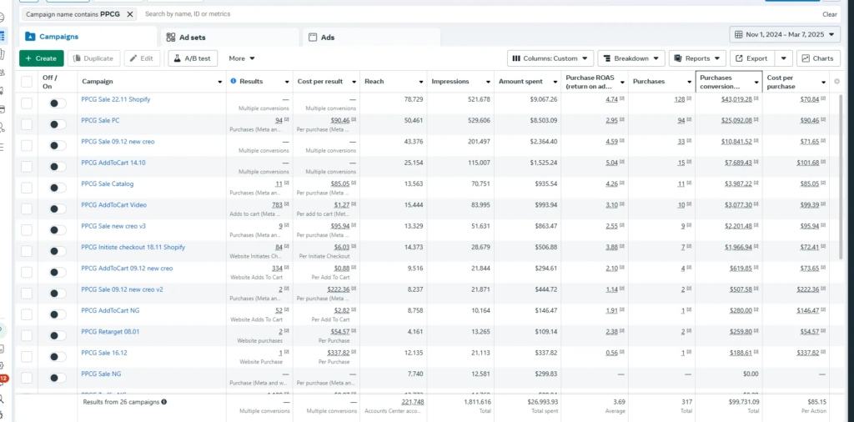Click the footnote icon beside $70.84 cost
This screenshot has width=854, height=422.
[823, 98]
